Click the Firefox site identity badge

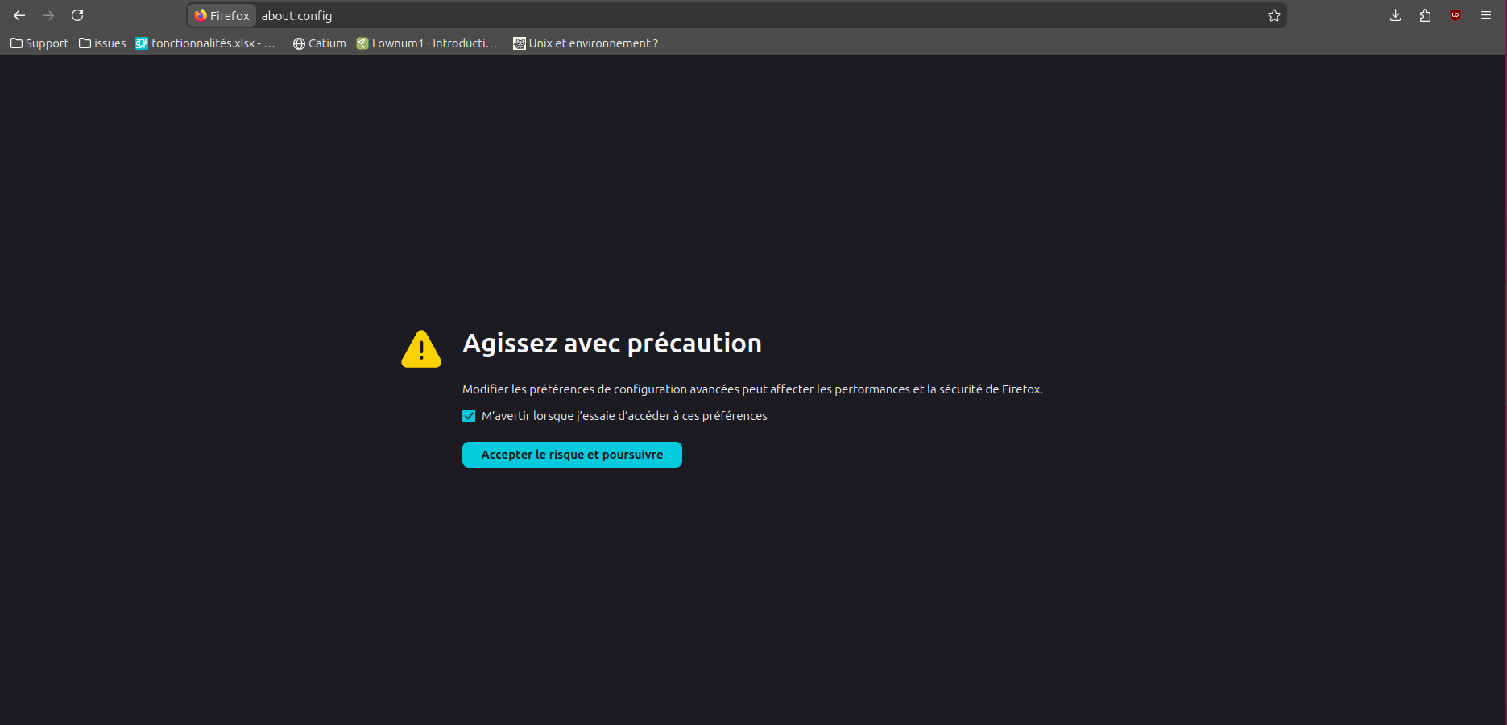(x=222, y=15)
